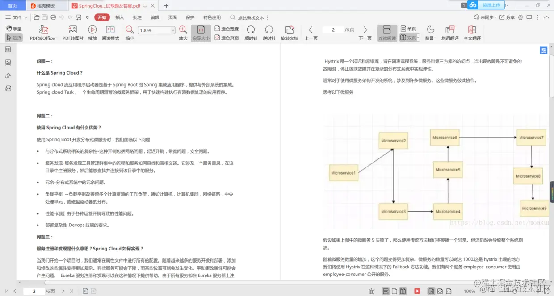Click the search box 点此查找文本
This screenshot has width=554, height=296.
coord(247,17)
